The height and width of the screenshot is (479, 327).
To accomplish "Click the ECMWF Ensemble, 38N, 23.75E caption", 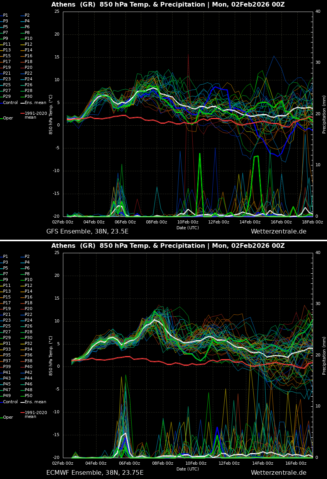I will click(95, 473).
